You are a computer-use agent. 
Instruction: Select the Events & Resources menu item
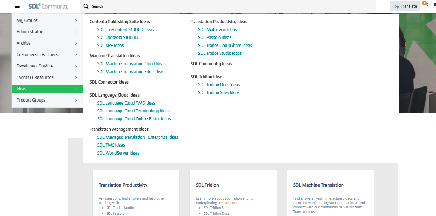(x=47, y=78)
